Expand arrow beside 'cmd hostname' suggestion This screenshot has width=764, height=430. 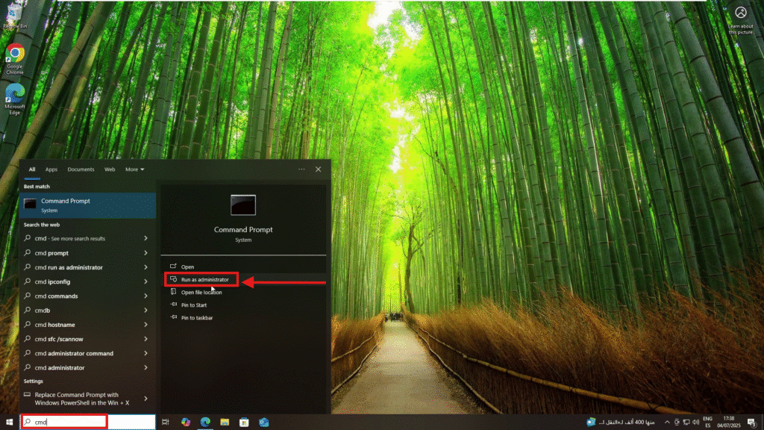[x=145, y=325]
